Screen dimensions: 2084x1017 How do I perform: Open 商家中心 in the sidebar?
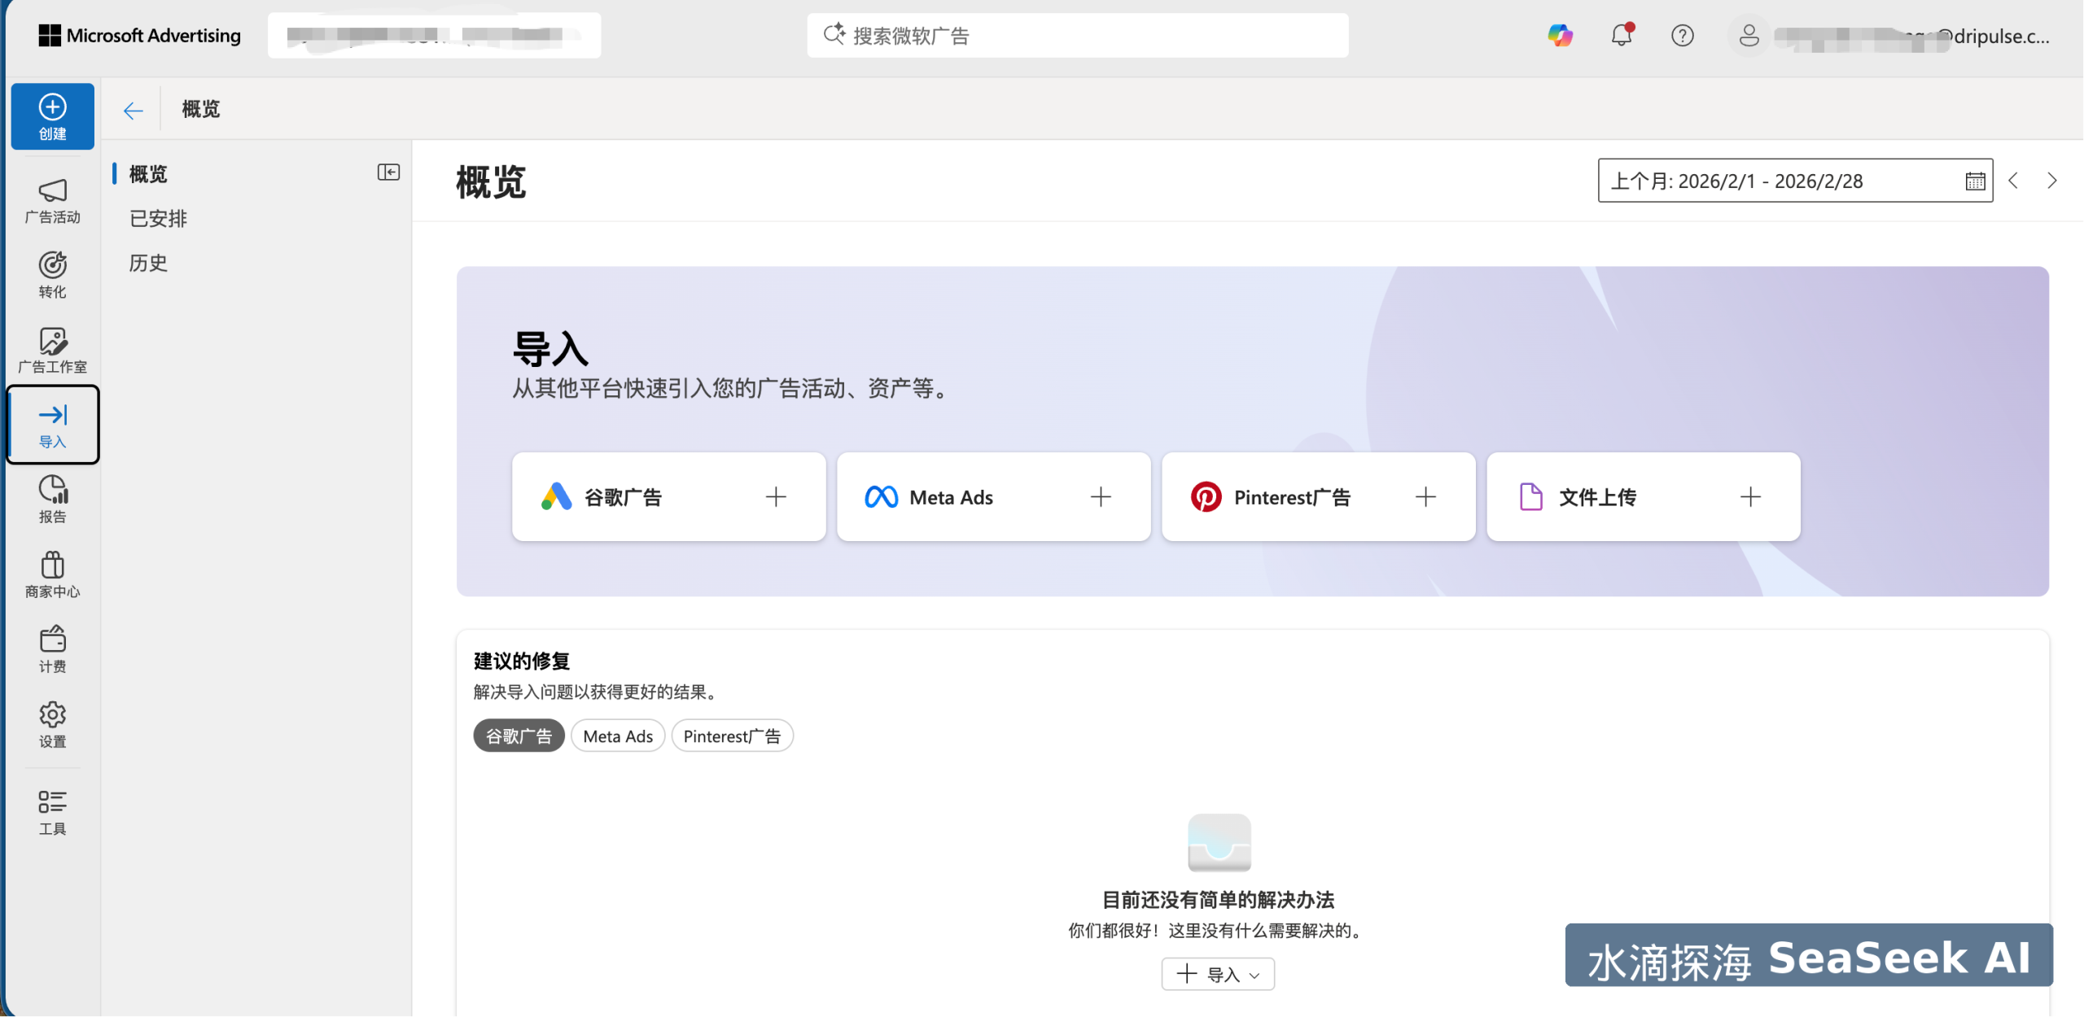coord(51,572)
